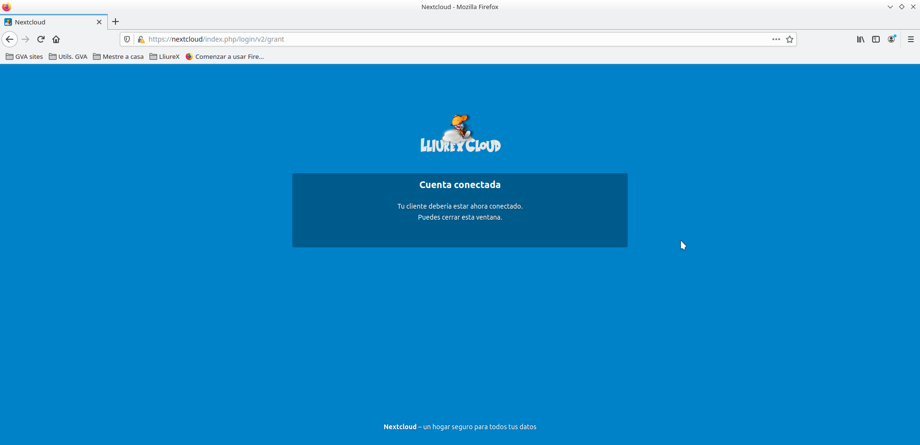Close the Nextcloud tab

click(x=99, y=22)
